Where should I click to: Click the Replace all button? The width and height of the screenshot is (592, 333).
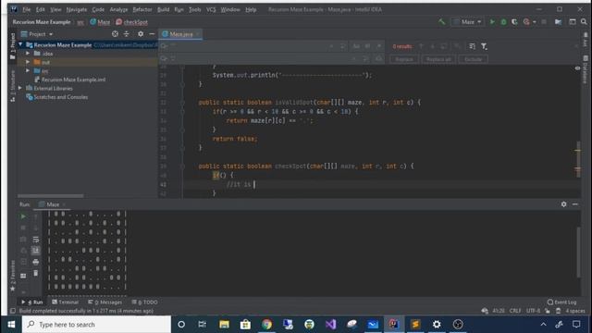[438, 59]
